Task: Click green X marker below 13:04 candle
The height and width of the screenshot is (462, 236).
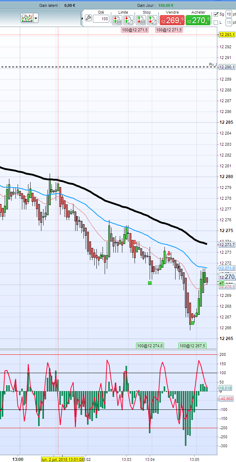Action: tap(150, 283)
